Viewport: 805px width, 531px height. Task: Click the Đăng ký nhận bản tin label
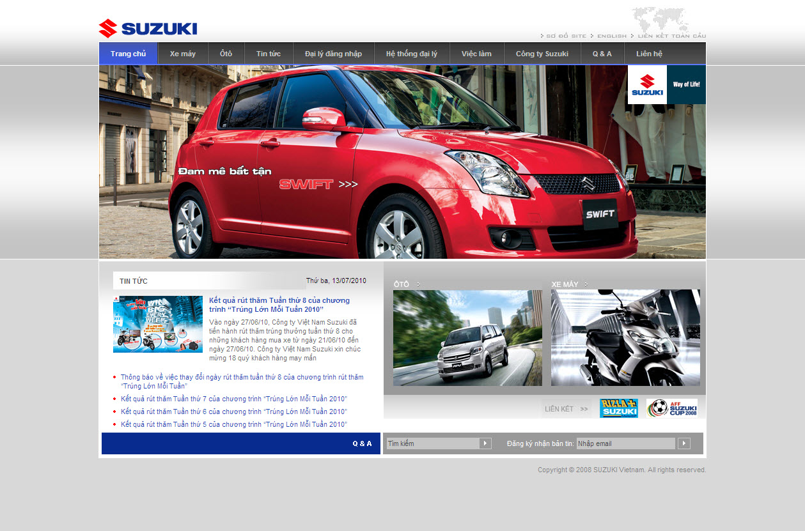[540, 443]
